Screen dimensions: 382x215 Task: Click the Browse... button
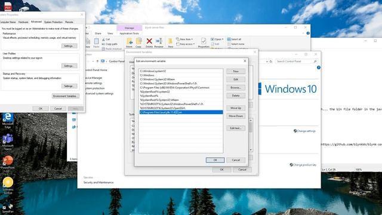[236, 88]
